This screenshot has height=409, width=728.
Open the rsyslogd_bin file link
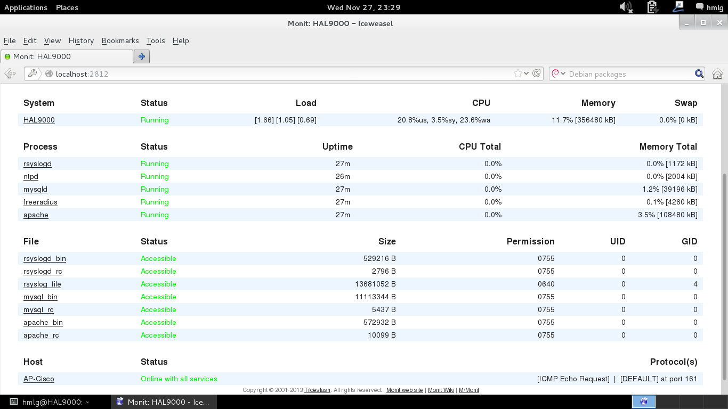45,258
